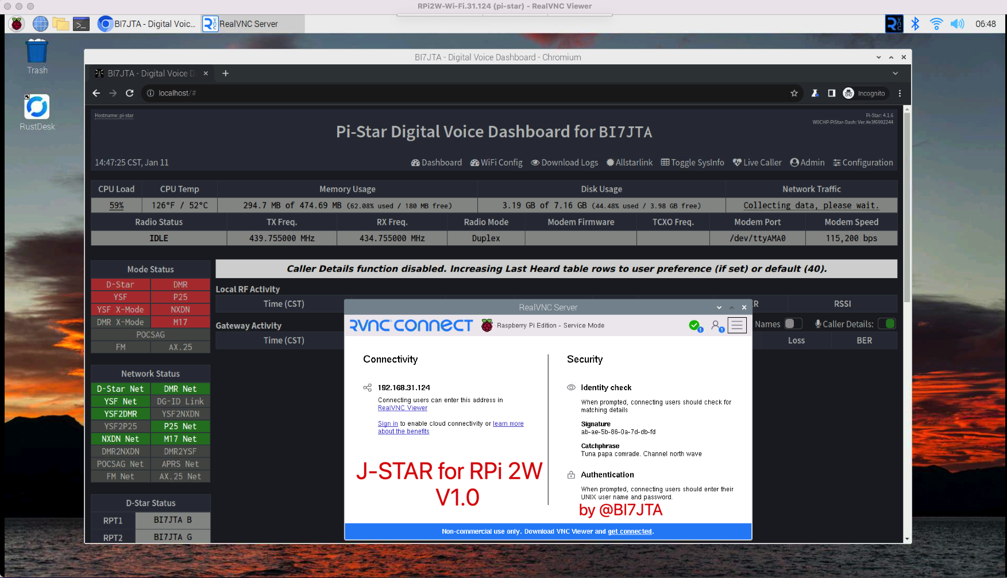Go forward in Chromium
Viewport: 1007px width, 578px height.
pyautogui.click(x=113, y=93)
